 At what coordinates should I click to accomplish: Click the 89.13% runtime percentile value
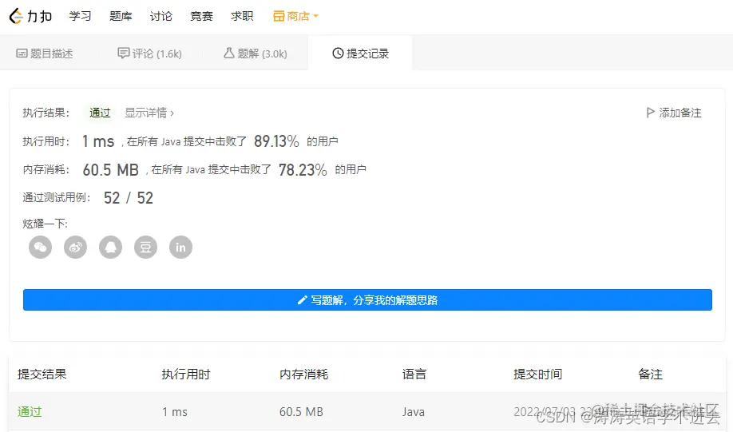click(x=276, y=141)
